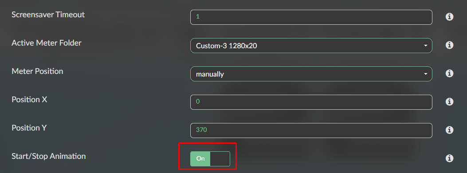View the Position Y info icon

point(449,130)
